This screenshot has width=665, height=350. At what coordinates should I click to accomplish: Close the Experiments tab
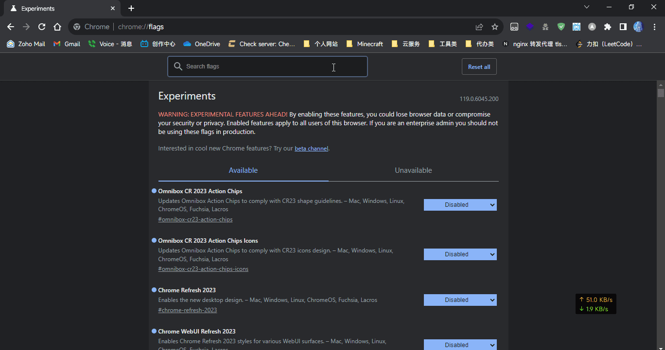[113, 8]
